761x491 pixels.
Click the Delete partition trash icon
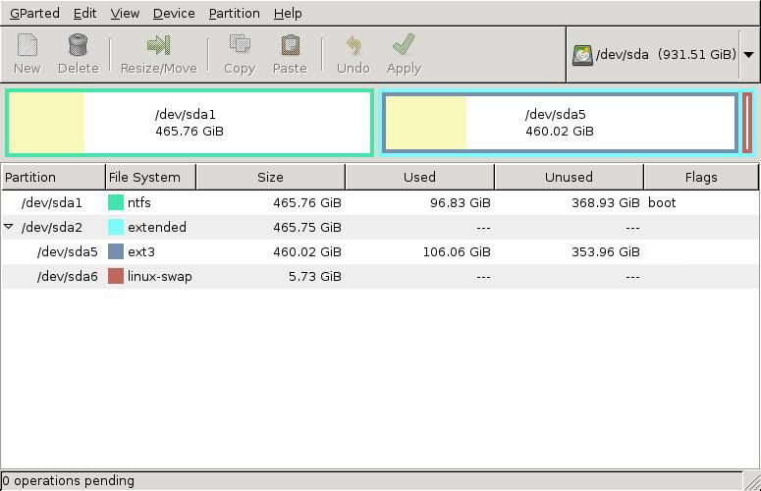(78, 45)
